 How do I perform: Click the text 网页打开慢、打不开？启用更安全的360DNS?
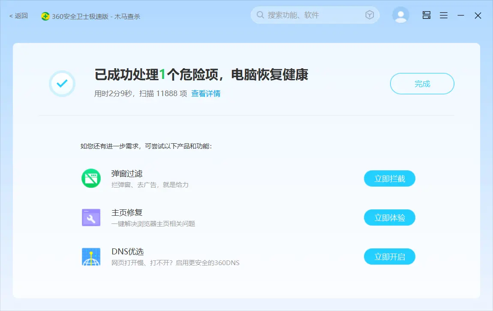(175, 263)
